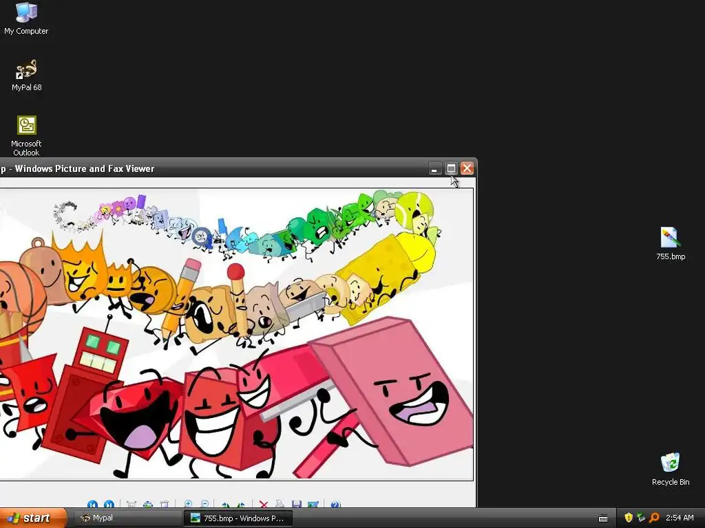
Task: Select the My Computer desktop icon
Action: click(26, 19)
